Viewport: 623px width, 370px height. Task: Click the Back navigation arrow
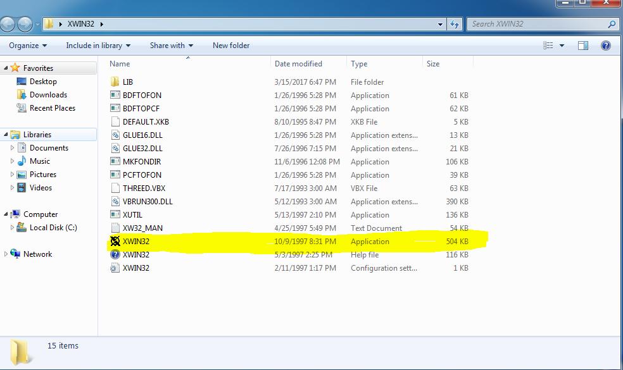click(8, 24)
